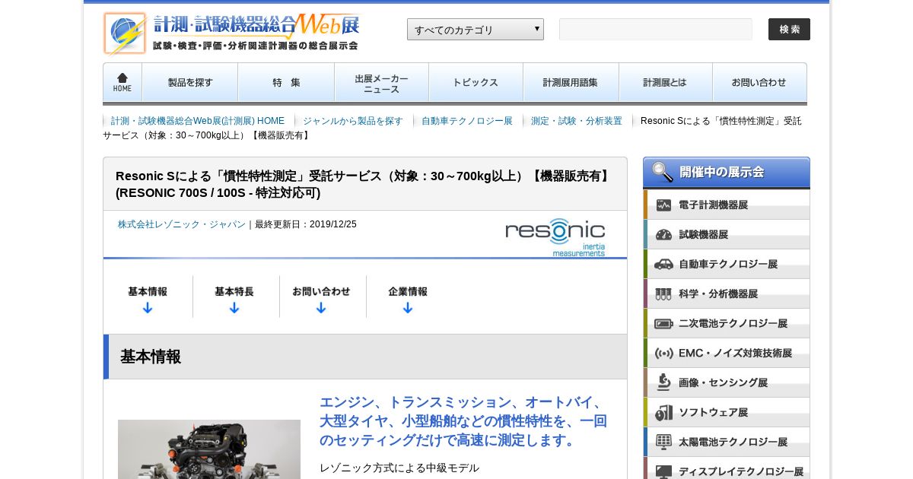The width and height of the screenshot is (913, 479).
Task: Click the 太陽電池テクノロジー展 solar panel icon
Action: [x=663, y=442]
